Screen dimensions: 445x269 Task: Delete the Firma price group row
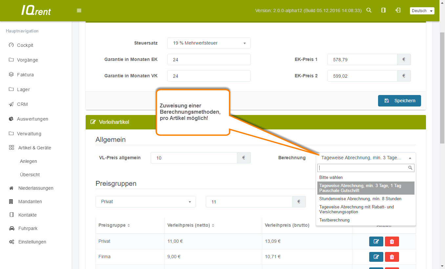pyautogui.click(x=392, y=257)
